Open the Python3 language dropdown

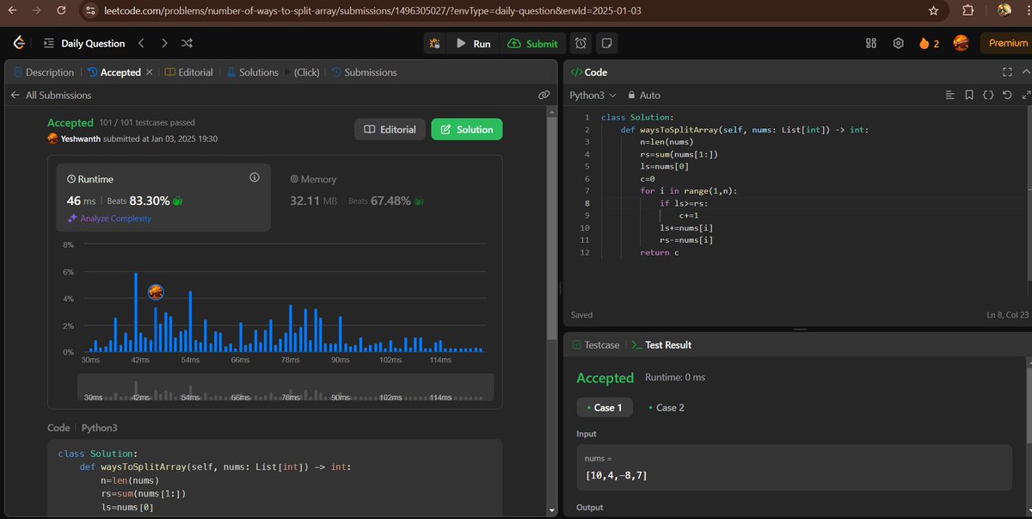(593, 95)
